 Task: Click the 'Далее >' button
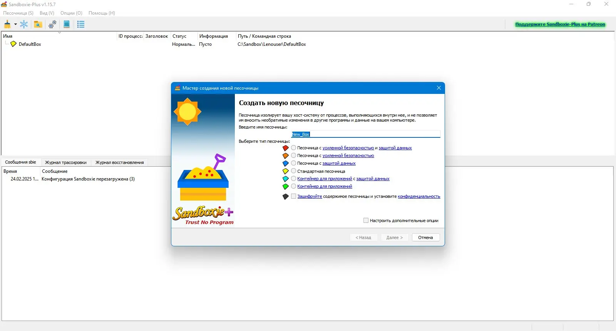[395, 237]
